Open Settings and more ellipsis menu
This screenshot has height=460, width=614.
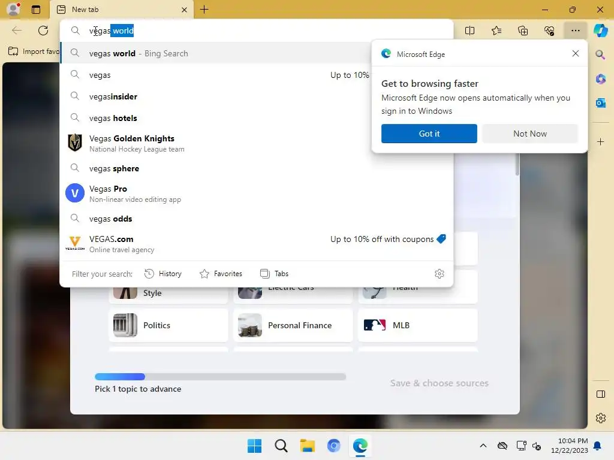(575, 31)
